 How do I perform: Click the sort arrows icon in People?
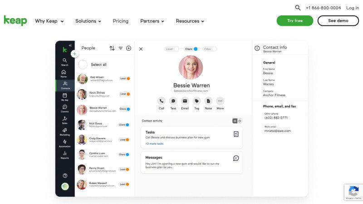click(112, 48)
